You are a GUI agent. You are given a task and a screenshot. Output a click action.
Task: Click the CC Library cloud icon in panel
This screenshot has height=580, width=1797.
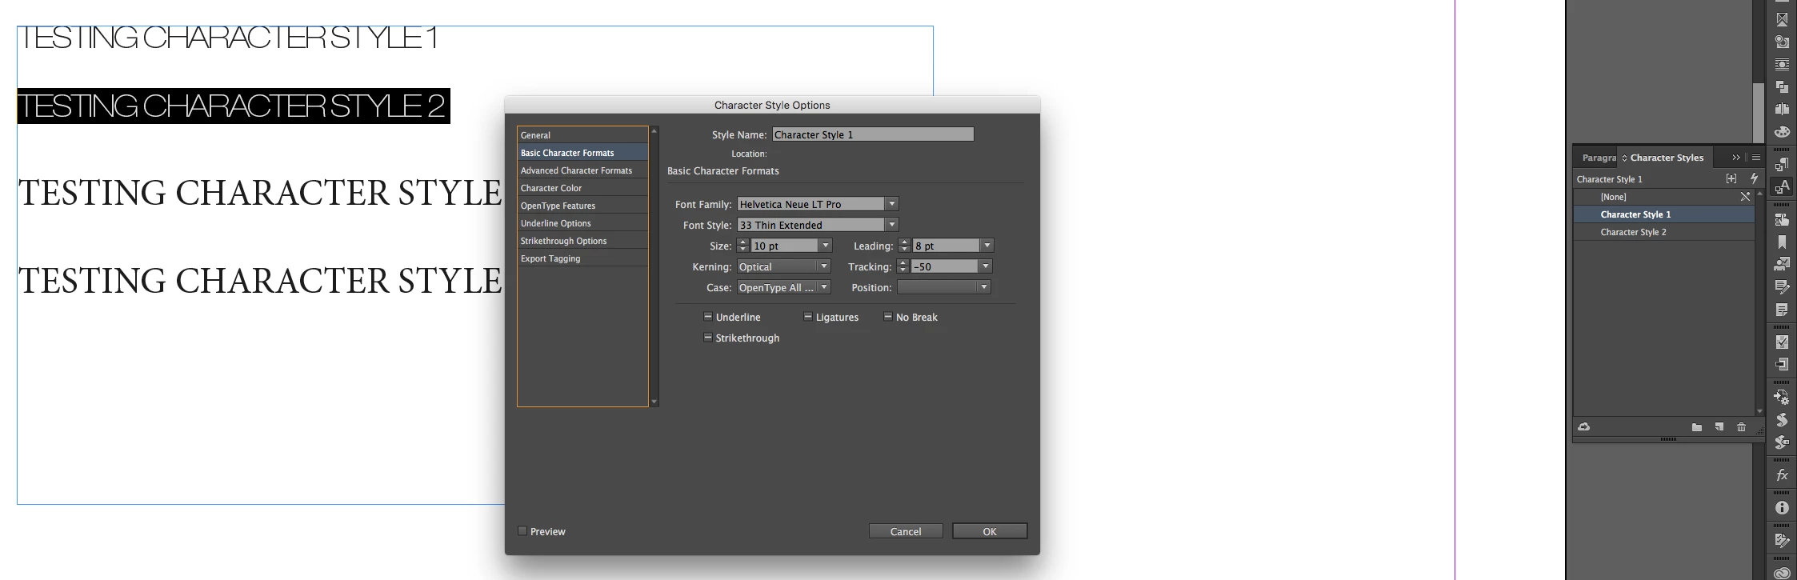1583,427
